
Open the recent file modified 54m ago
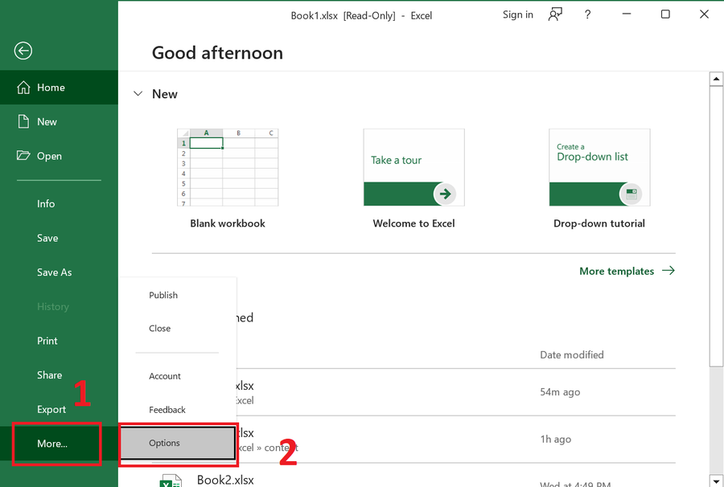coord(413,392)
